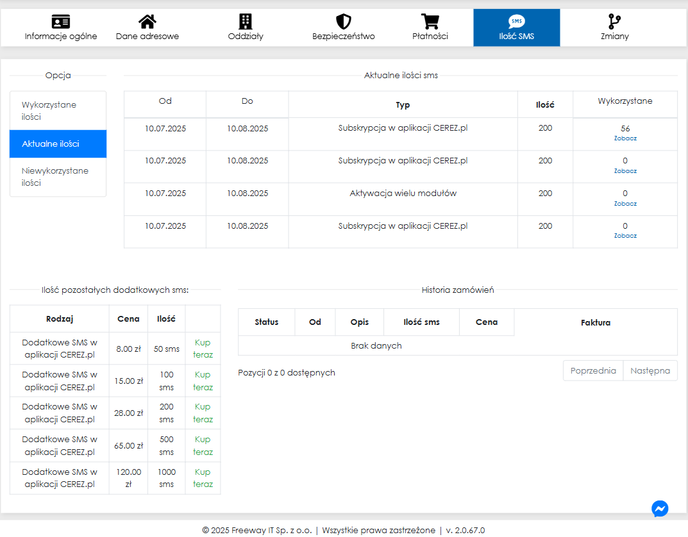This screenshot has height=537, width=688.
Task: Open Niewykorzystane ilości option
Action: [58, 177]
